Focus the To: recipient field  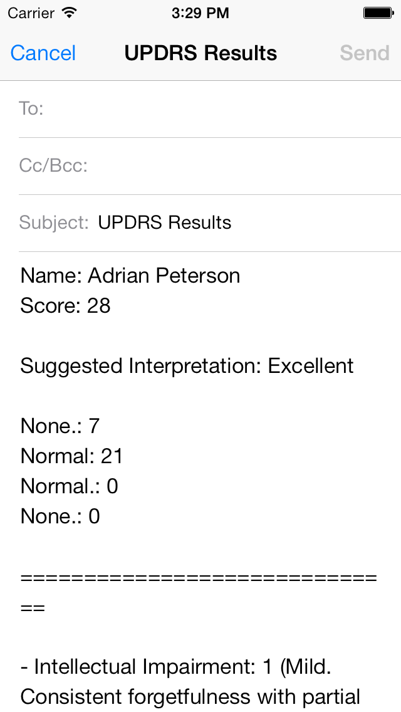point(210,109)
